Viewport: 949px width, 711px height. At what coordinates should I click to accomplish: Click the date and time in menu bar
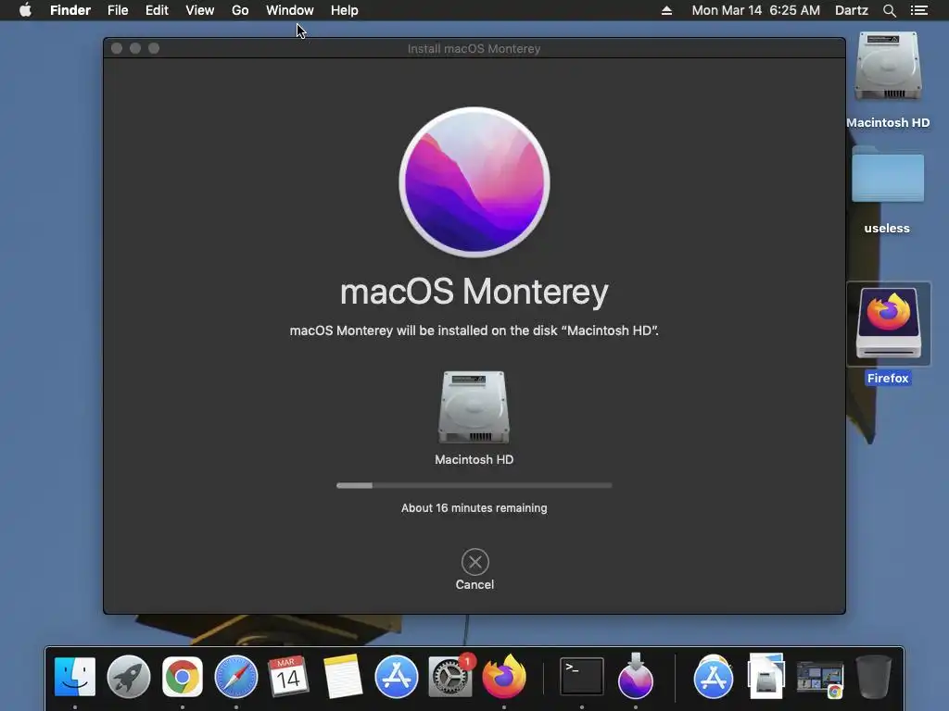pyautogui.click(x=756, y=10)
